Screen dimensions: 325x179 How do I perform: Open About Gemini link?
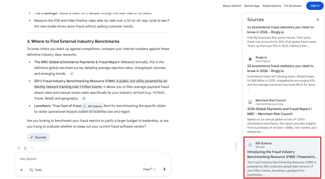(232, 6)
